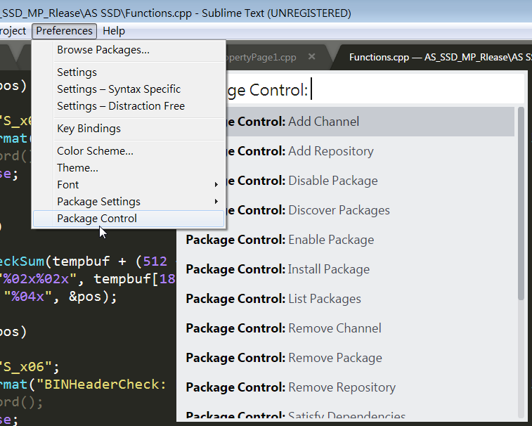Open Settings – Syntax Specific
532x426 pixels.
click(x=119, y=89)
